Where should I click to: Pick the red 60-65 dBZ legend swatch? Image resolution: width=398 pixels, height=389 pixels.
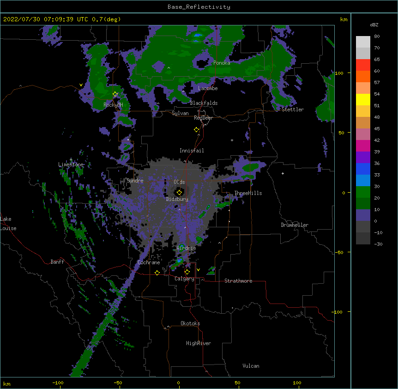coord(363,65)
